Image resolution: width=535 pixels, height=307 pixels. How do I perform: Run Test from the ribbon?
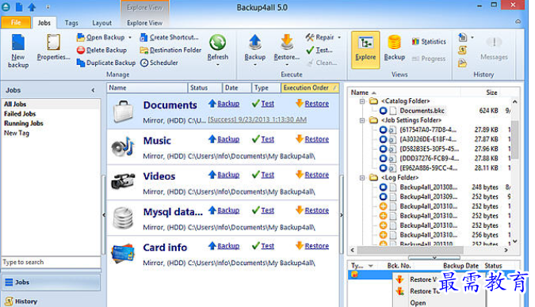(319, 50)
